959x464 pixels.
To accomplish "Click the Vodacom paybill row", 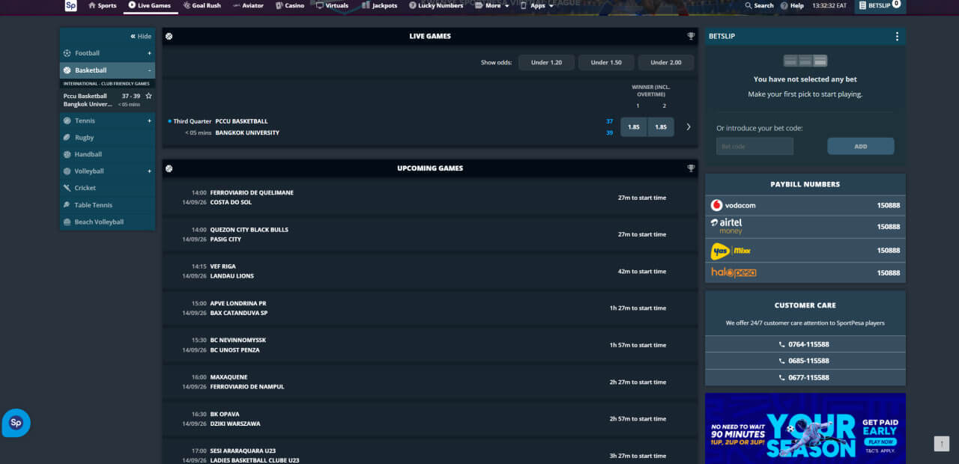I will (805, 205).
